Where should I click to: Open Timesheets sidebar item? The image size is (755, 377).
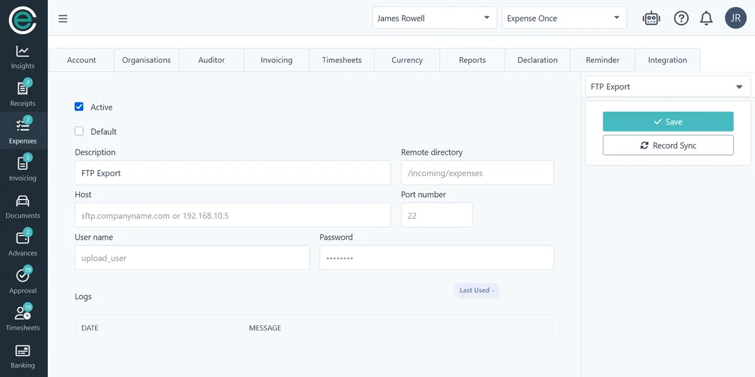tap(23, 319)
